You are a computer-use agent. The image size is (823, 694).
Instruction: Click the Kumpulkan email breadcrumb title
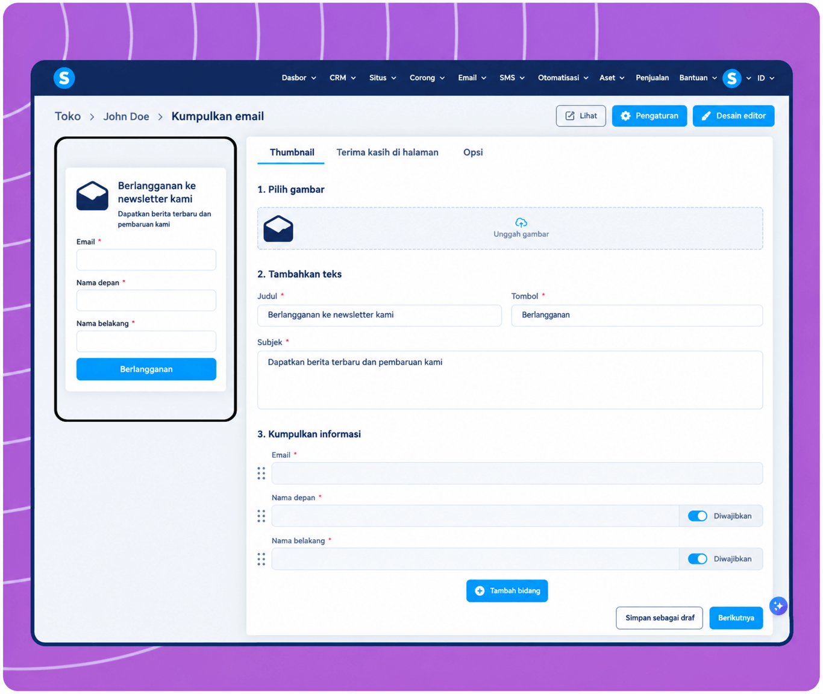coord(217,116)
